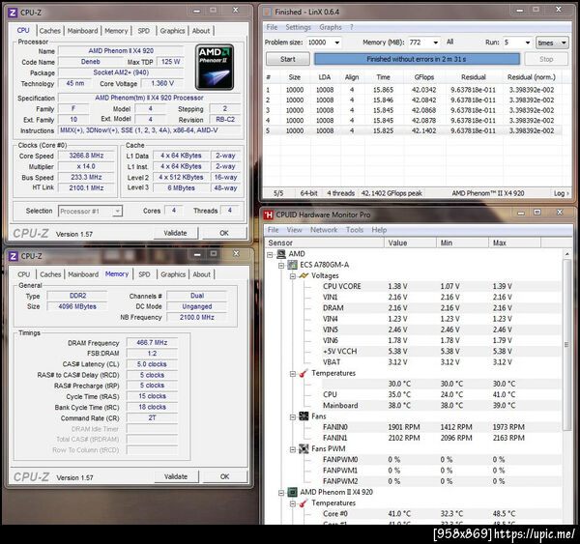The image size is (580, 544).
Task: Click the HWMonitor scroll up arrow
Action: 566,254
